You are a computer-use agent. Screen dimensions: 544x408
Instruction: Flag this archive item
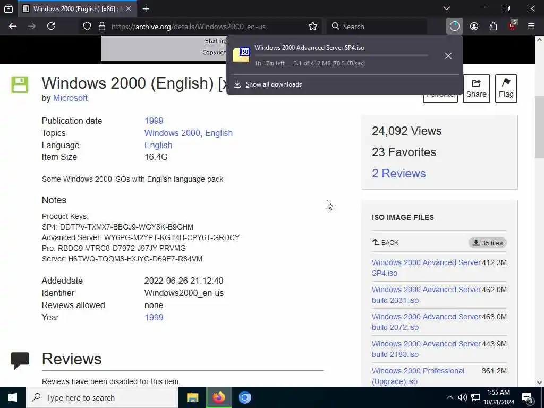[506, 89]
